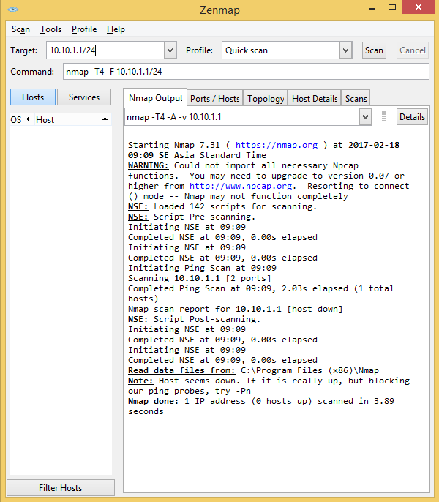
Task: Select the Services toggle button
Action: point(84,97)
